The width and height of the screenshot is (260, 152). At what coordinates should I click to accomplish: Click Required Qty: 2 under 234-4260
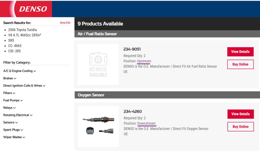tap(135, 118)
